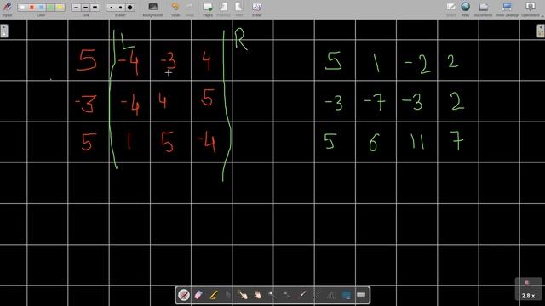Viewport: 545px width, 306px height.
Task: Select the Zoom in tool
Action: (x=272, y=295)
